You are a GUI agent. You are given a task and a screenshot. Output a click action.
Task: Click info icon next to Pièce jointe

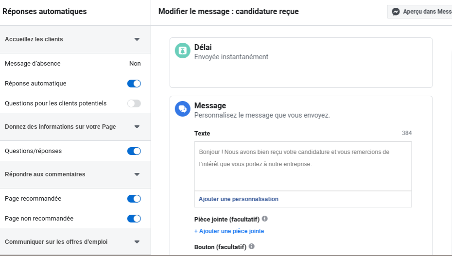tap(264, 219)
